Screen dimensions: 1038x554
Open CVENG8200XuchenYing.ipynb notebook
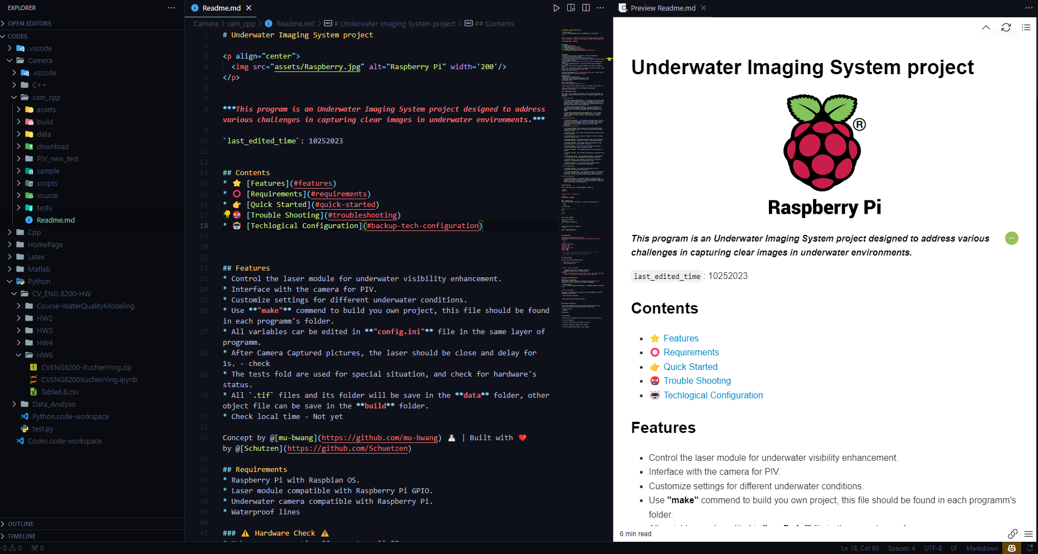(89, 379)
